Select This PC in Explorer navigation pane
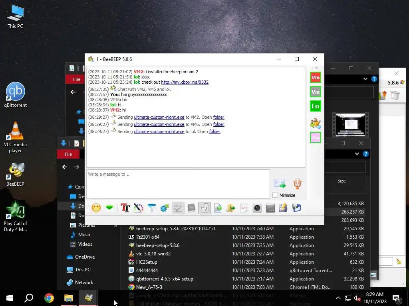Viewport: 409px width, 306px height. click(x=83, y=270)
